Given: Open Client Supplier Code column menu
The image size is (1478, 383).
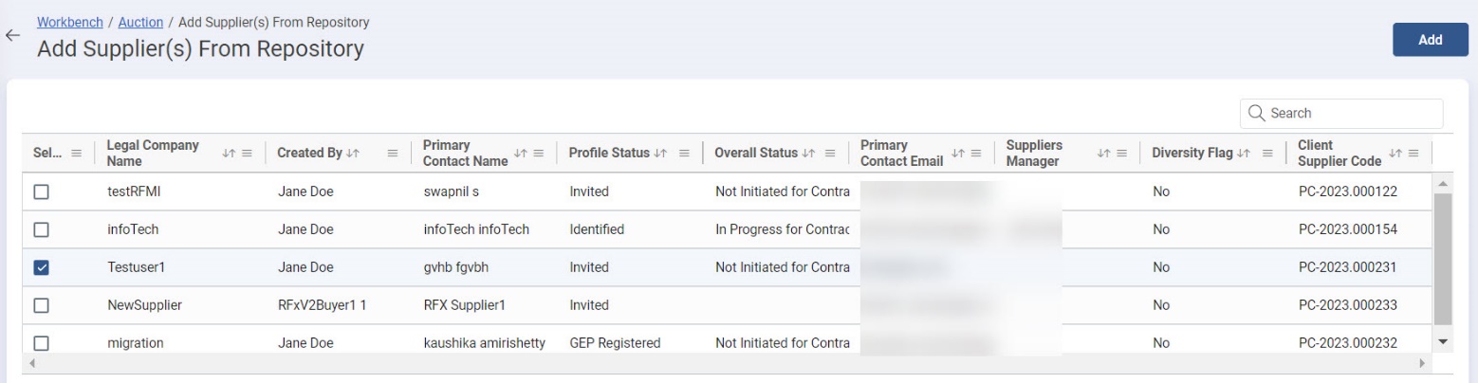Looking at the screenshot, I should click(1413, 154).
